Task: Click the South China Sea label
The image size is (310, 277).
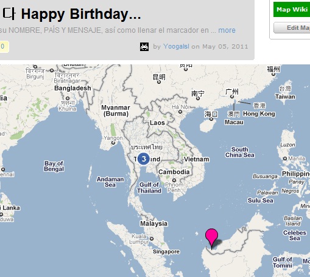Action: tap(239, 152)
